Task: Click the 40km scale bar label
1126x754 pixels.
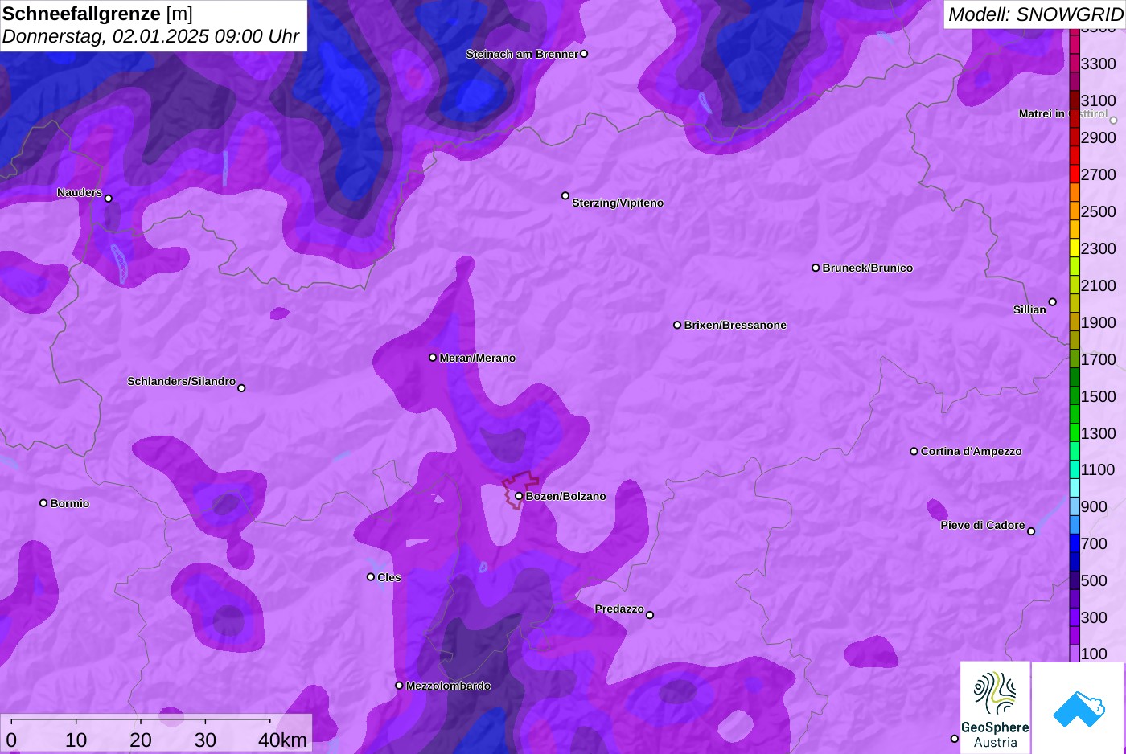Action: (x=283, y=740)
